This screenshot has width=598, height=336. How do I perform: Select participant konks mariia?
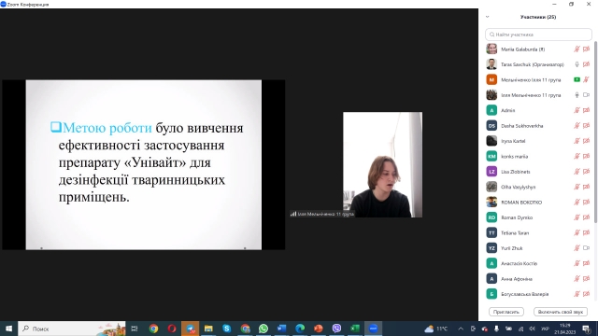(538, 156)
